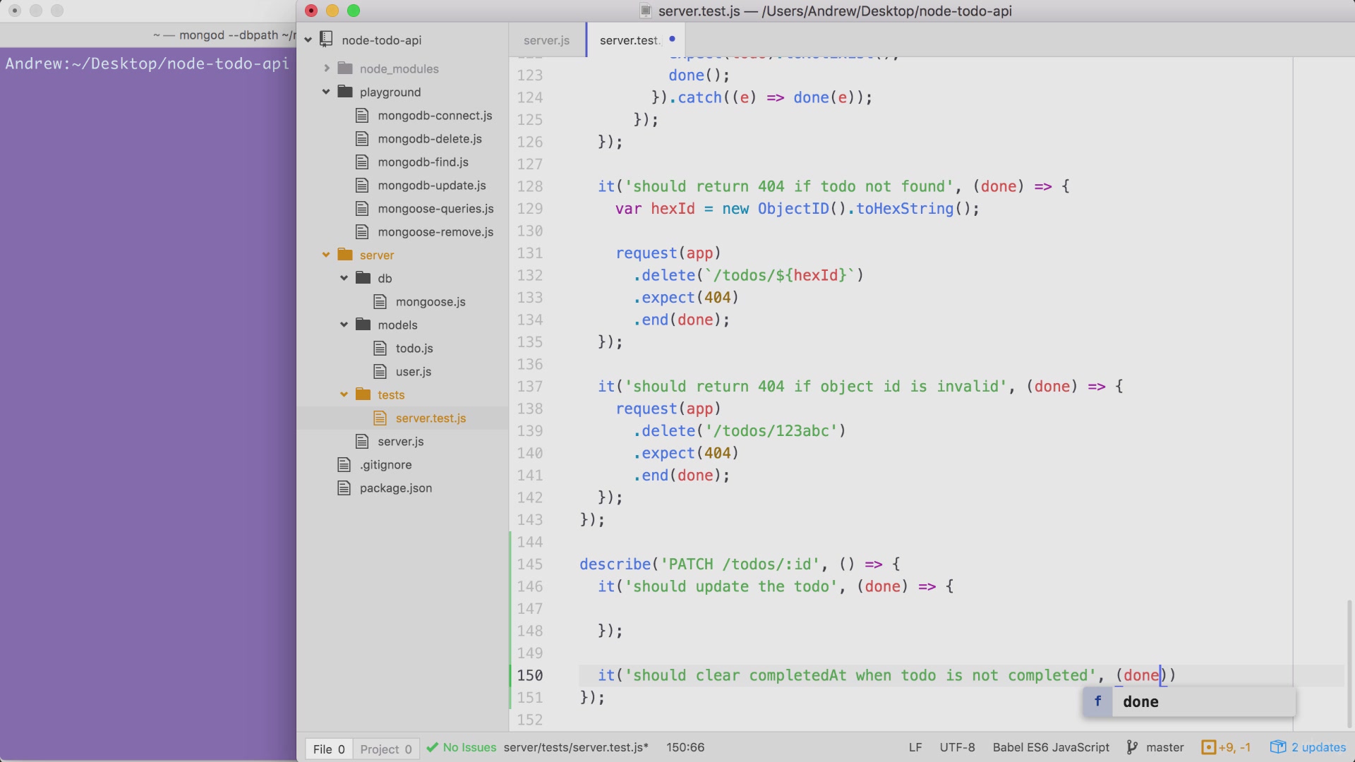Click line number 150 in gutter
The height and width of the screenshot is (762, 1355).
click(530, 675)
